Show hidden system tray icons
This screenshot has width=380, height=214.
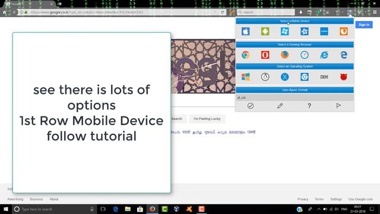[319, 209]
